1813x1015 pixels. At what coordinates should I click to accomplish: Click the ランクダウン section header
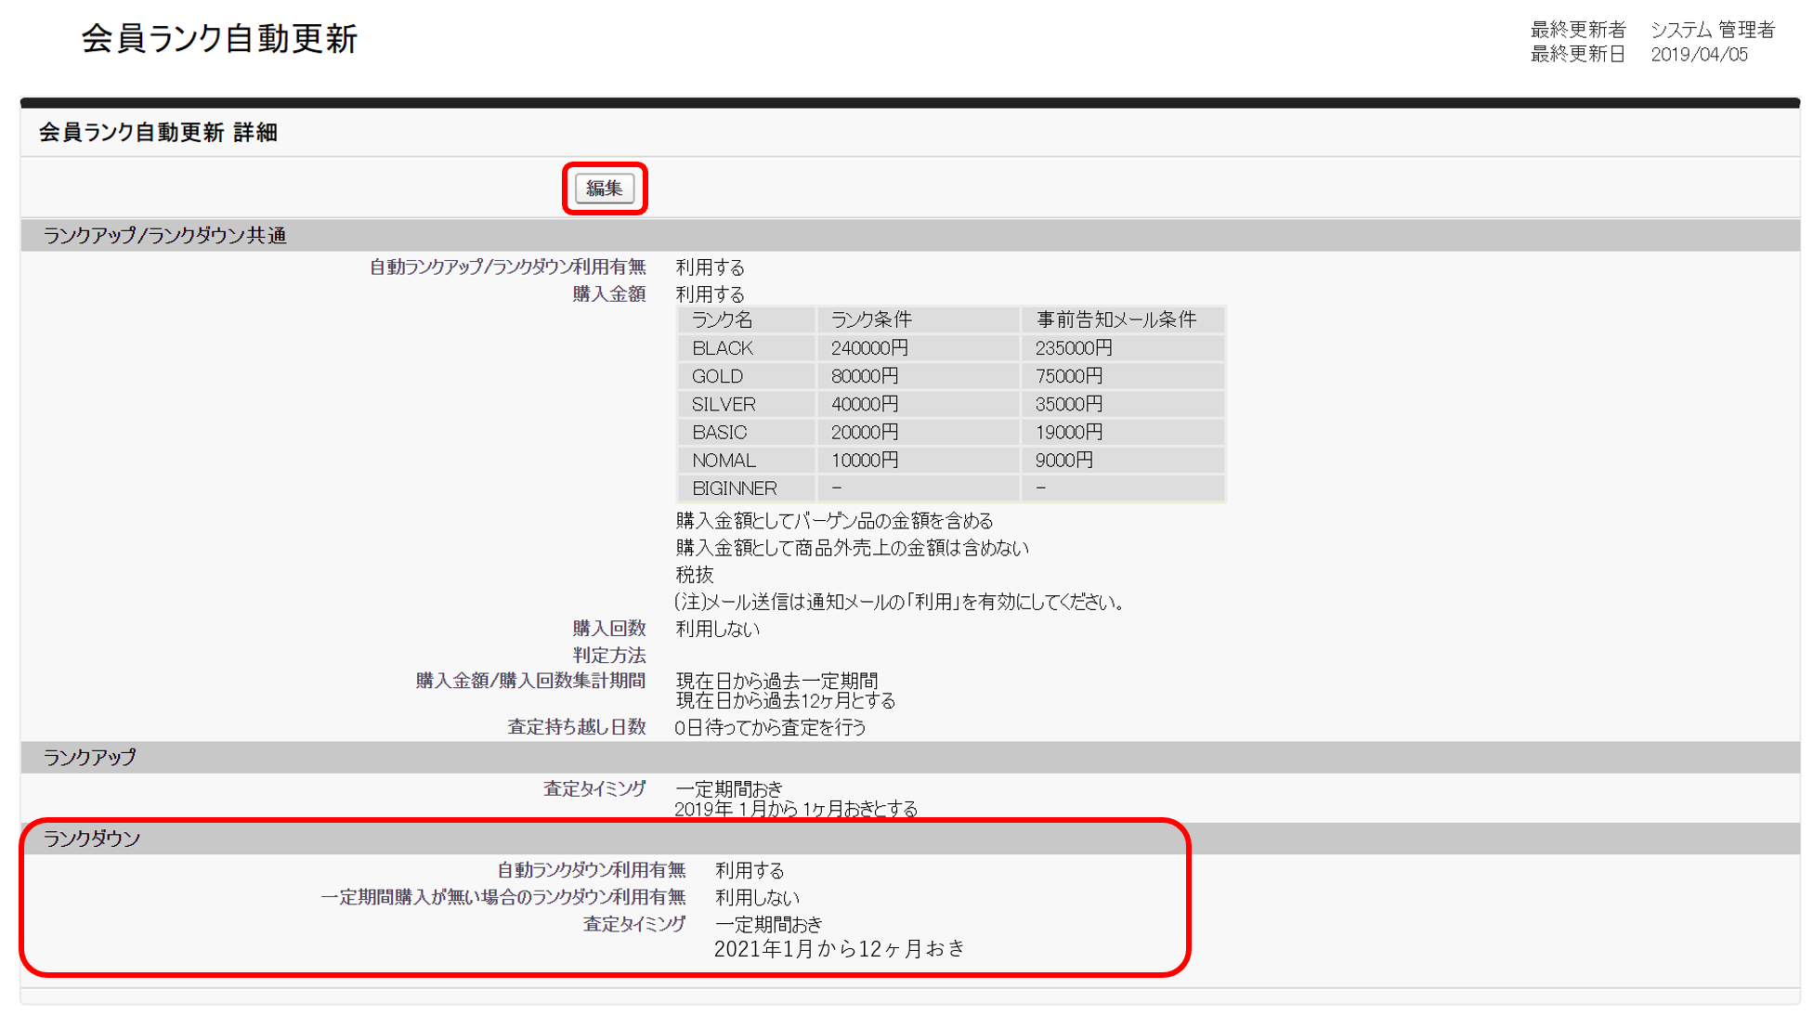91,839
